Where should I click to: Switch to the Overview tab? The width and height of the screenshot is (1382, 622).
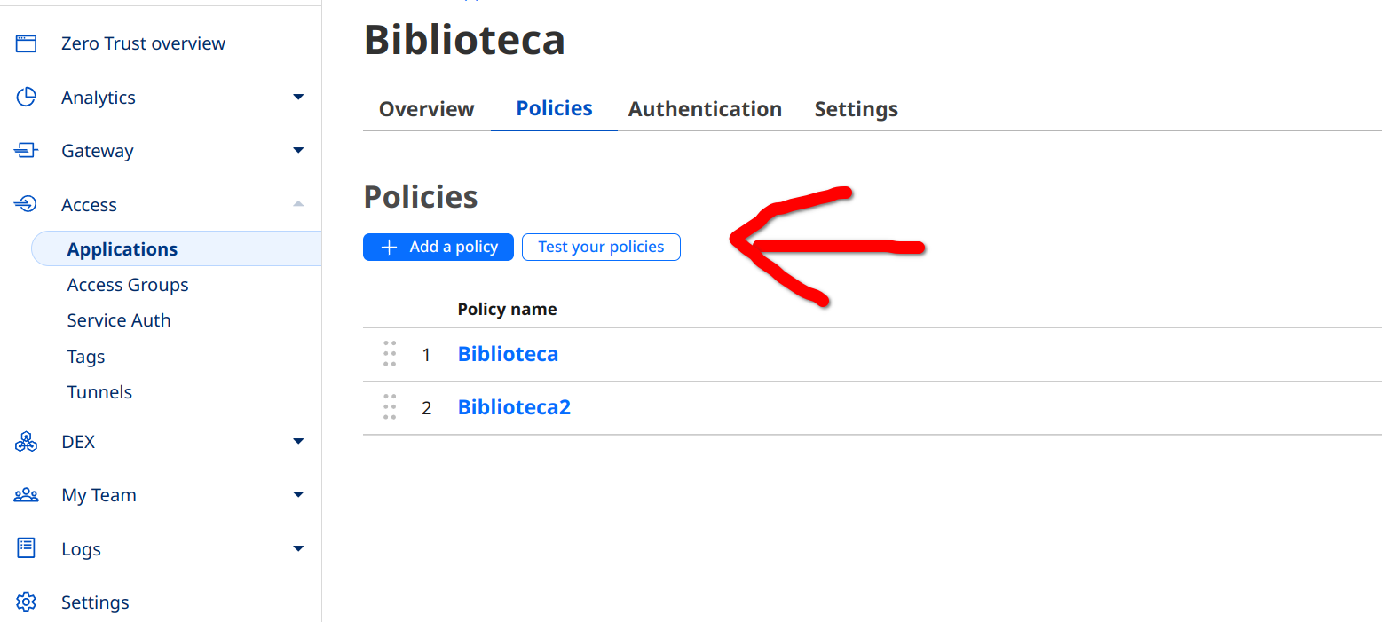(426, 109)
